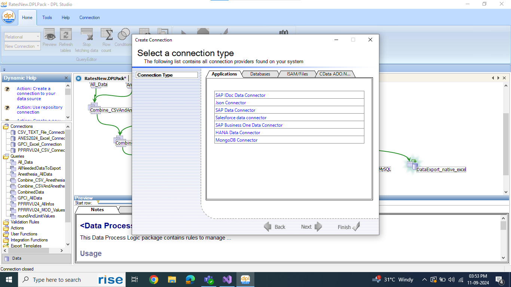Click the Windows Start button
Image resolution: width=511 pixels, height=287 pixels.
pyautogui.click(x=9, y=280)
